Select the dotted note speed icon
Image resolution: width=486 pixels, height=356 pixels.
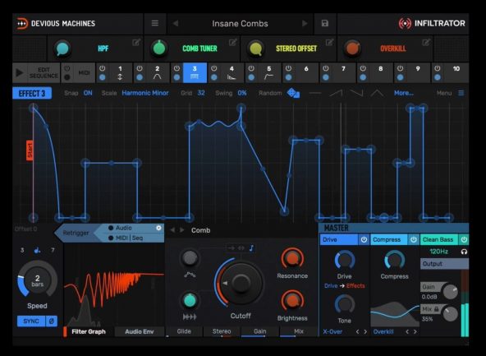37,250
